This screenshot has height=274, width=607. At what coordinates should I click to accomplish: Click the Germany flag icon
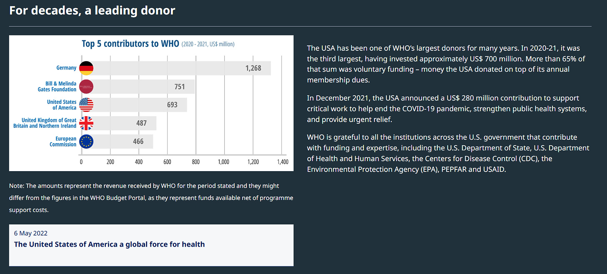86,68
